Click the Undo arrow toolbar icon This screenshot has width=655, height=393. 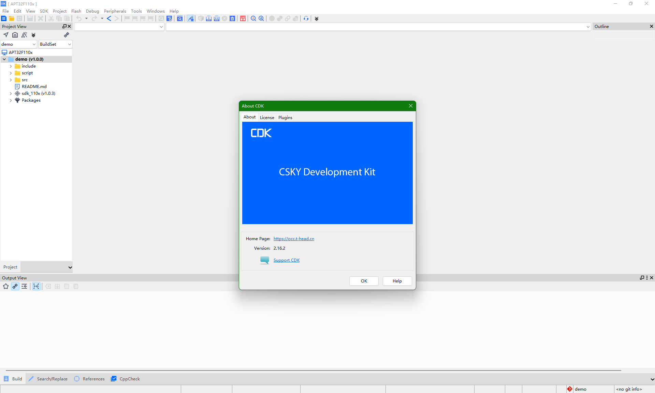79,18
